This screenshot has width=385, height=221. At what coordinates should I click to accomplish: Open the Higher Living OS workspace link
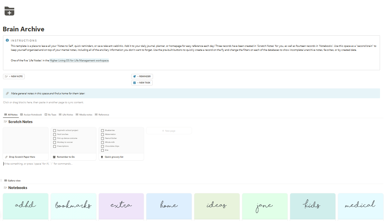[x=79, y=60]
